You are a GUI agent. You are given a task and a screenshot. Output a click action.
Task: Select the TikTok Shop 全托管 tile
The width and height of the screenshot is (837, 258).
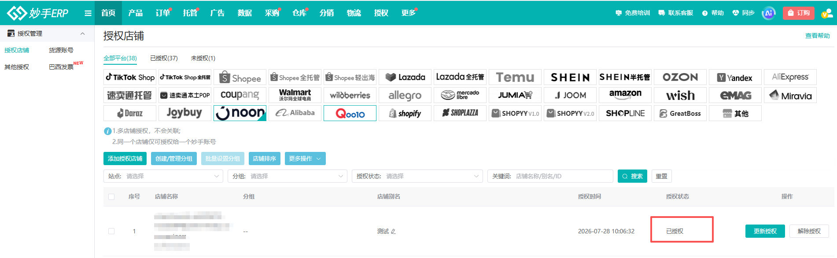click(185, 77)
